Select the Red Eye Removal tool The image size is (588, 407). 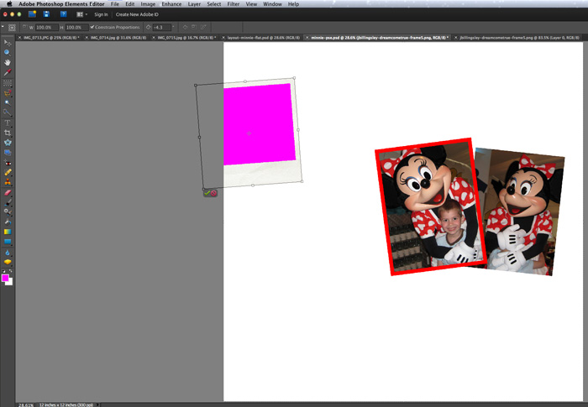pos(7,163)
